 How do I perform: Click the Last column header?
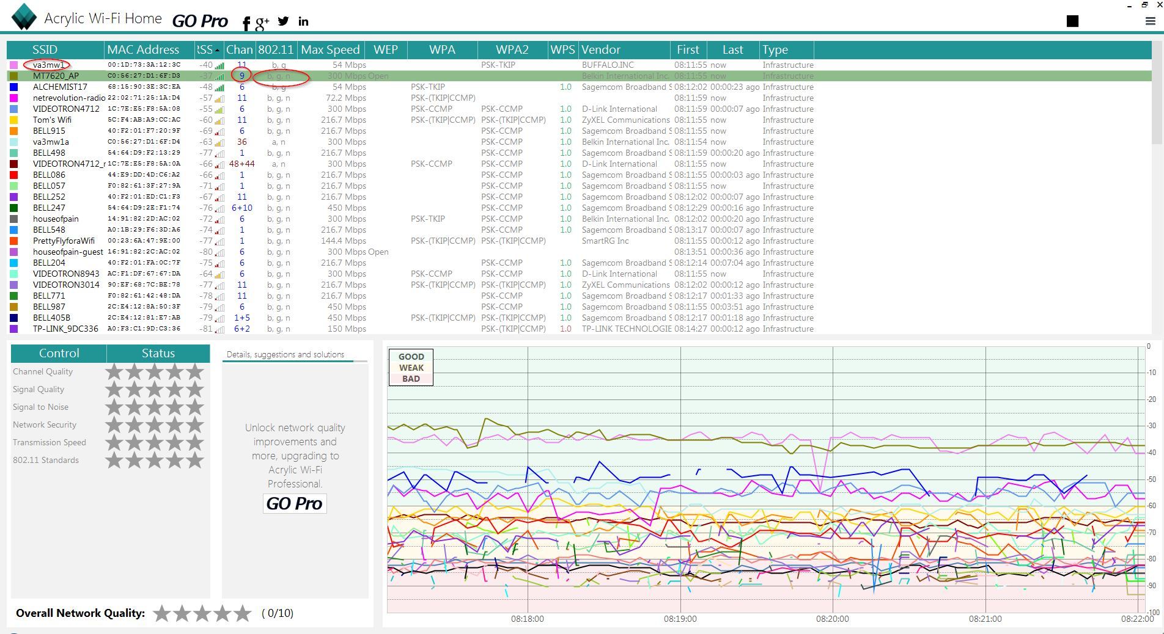pyautogui.click(x=733, y=49)
